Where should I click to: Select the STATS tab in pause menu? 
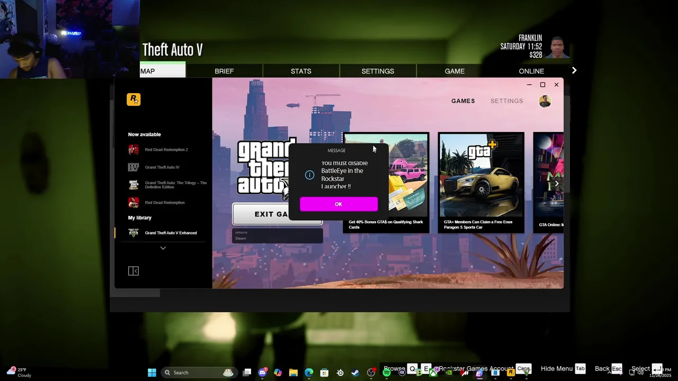point(301,71)
